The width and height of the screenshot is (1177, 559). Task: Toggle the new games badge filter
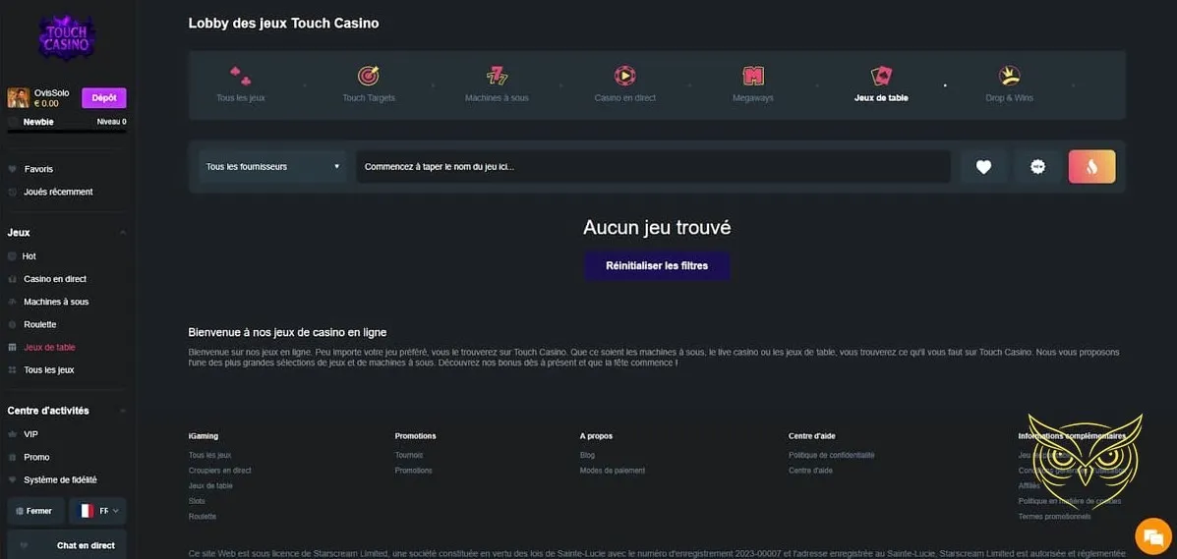[x=1038, y=167]
